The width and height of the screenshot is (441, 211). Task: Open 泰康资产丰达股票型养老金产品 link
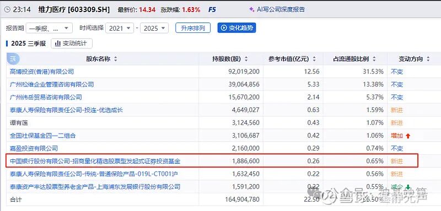[x=95, y=187]
